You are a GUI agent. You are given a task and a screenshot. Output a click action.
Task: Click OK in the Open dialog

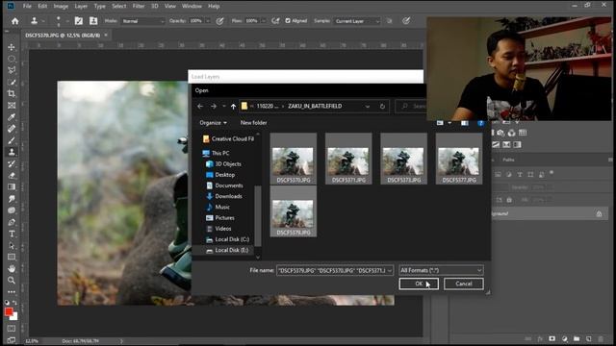tap(419, 284)
